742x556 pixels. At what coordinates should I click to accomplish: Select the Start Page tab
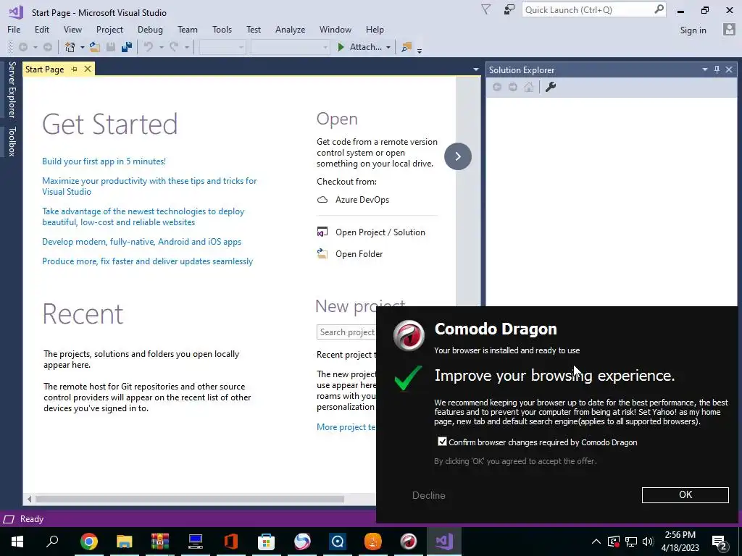[44, 69]
